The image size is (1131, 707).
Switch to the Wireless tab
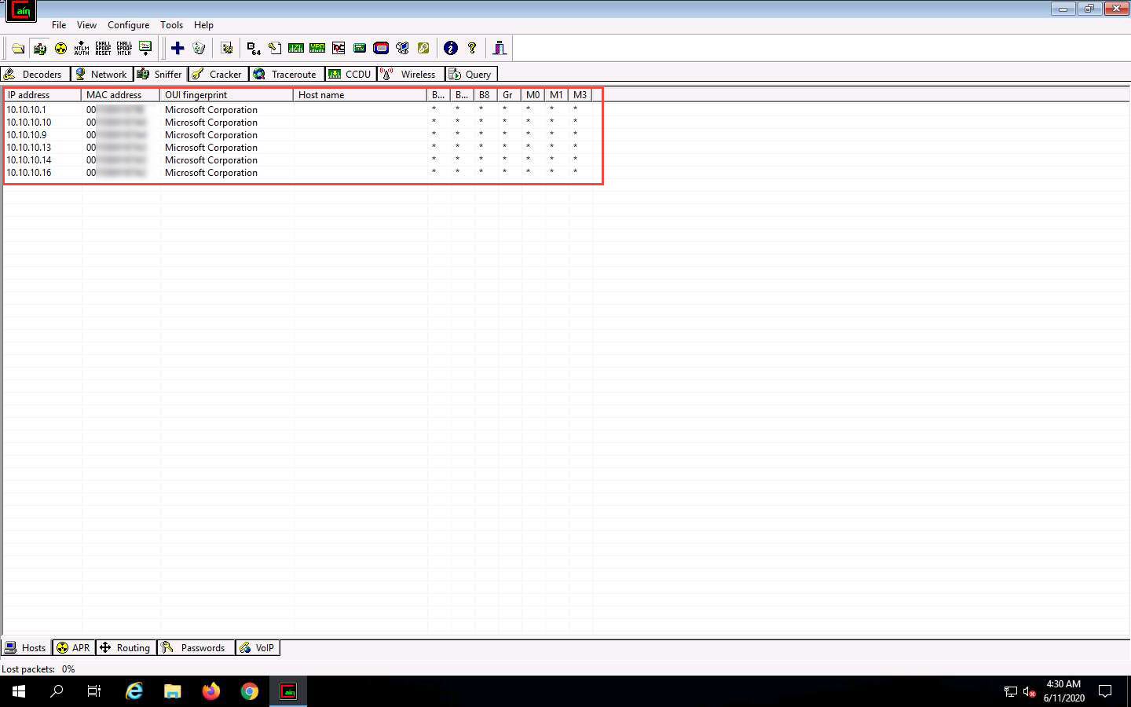click(x=410, y=74)
